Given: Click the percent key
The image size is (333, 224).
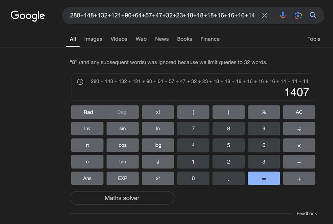Looking at the screenshot, I should tap(264, 112).
